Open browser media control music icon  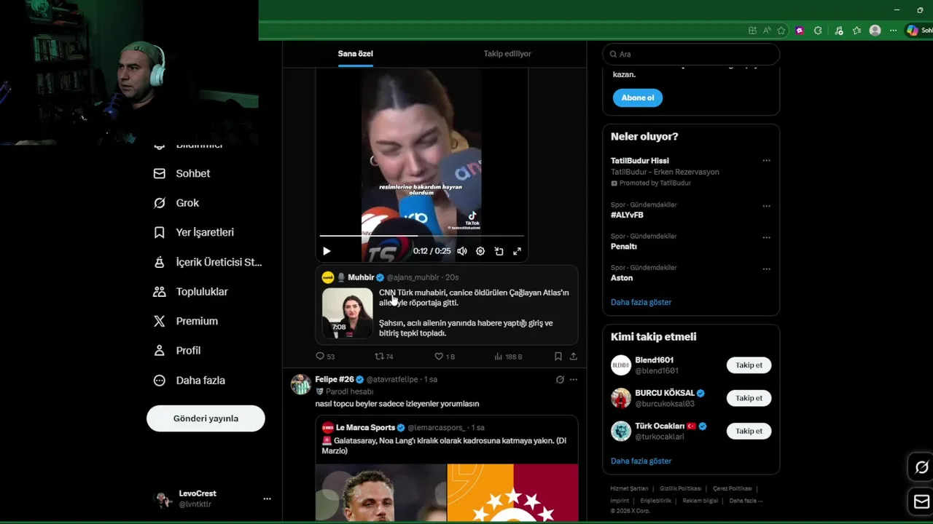pyautogui.click(x=838, y=31)
